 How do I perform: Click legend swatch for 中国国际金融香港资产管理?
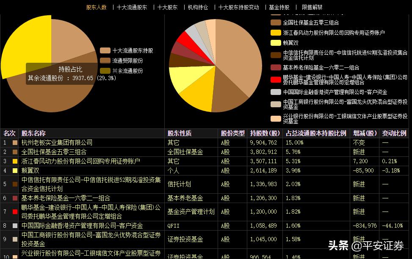(276, 92)
